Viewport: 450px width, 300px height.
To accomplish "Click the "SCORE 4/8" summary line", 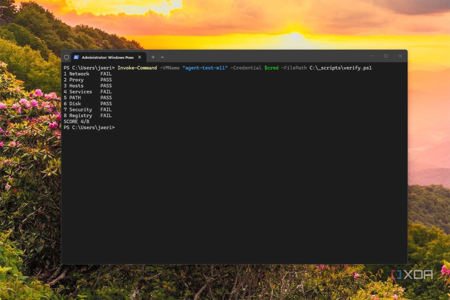I will tap(77, 122).
